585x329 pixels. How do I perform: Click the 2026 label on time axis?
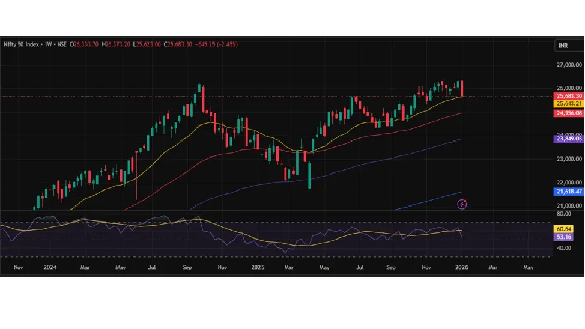point(462,267)
